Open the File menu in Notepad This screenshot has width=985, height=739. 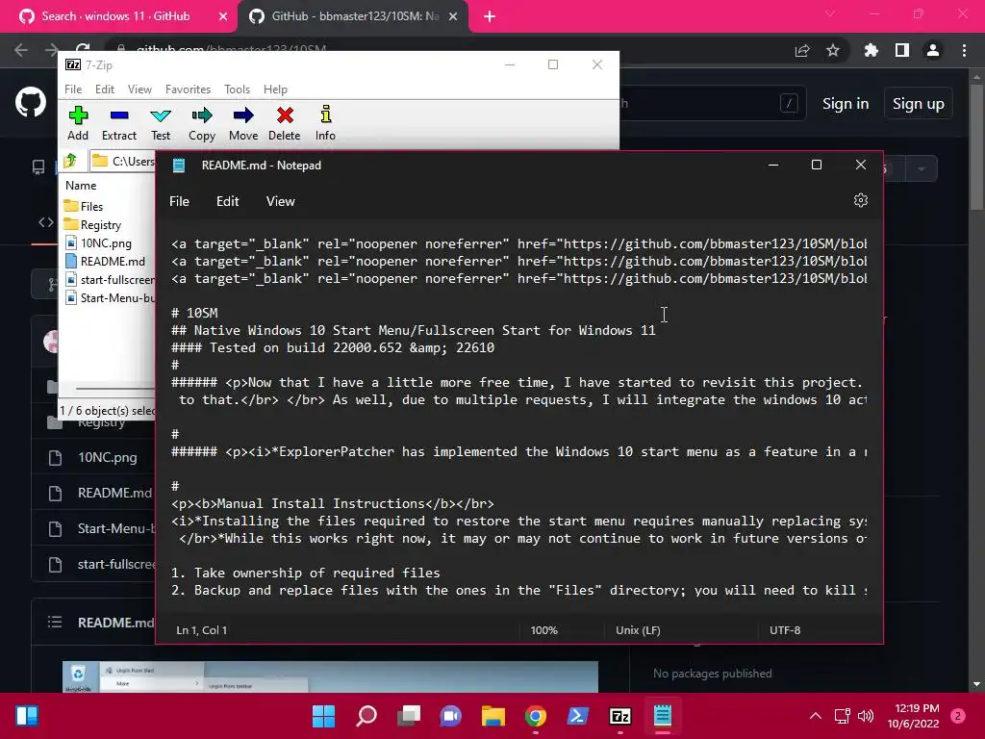tap(179, 201)
